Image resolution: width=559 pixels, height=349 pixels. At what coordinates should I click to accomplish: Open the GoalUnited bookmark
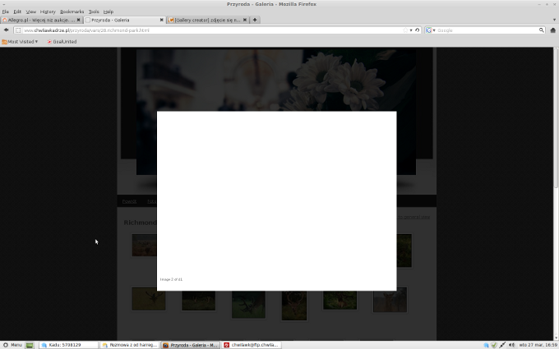(x=62, y=41)
